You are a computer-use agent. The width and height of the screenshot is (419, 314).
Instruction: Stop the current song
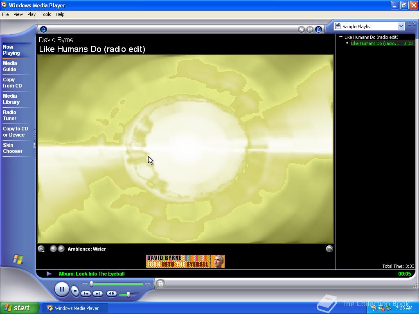click(75, 291)
